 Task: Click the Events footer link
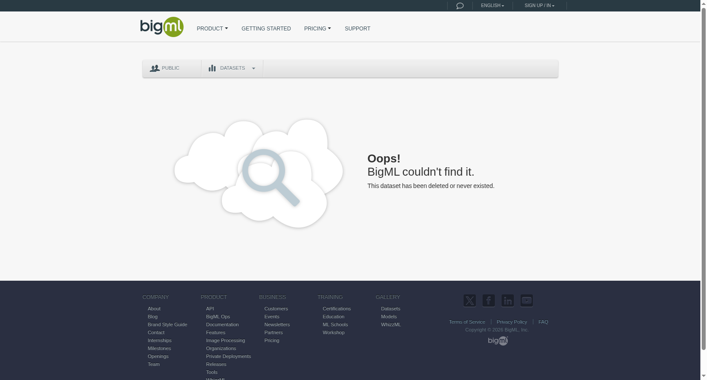tap(272, 317)
